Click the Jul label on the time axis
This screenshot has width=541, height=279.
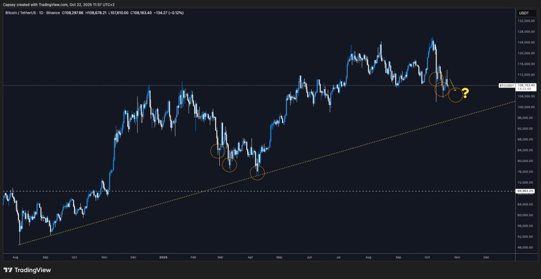tap(337, 257)
